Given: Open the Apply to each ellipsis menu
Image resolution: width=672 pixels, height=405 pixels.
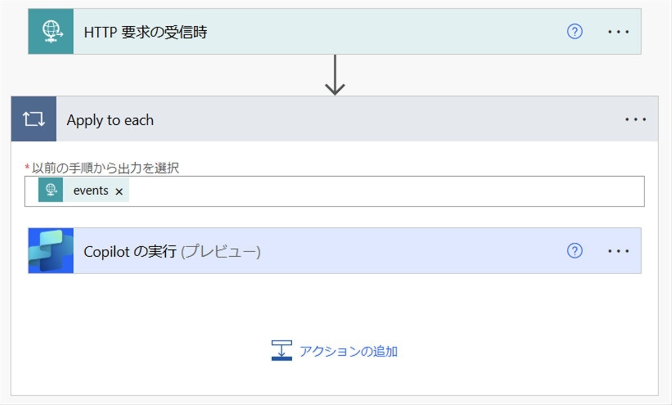Looking at the screenshot, I should point(636,120).
